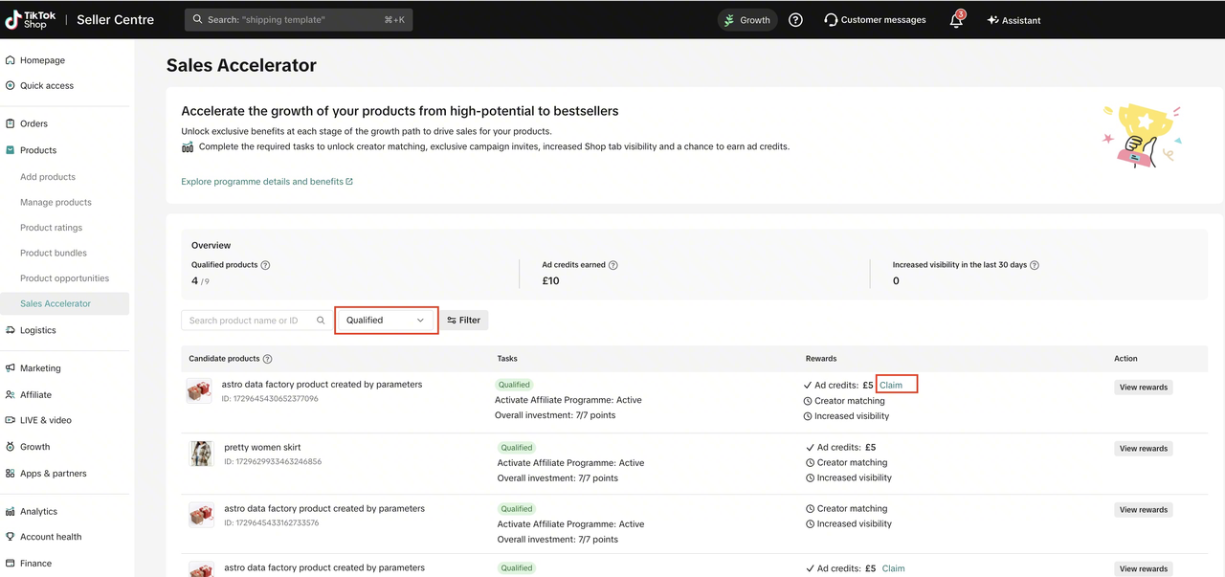View rewards for product ID 1729645433162733576
Image resolution: width=1225 pixels, height=577 pixels.
(x=1144, y=510)
